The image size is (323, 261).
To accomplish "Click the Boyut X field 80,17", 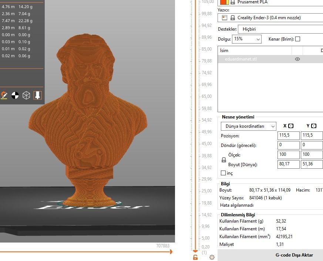I will [288, 164].
